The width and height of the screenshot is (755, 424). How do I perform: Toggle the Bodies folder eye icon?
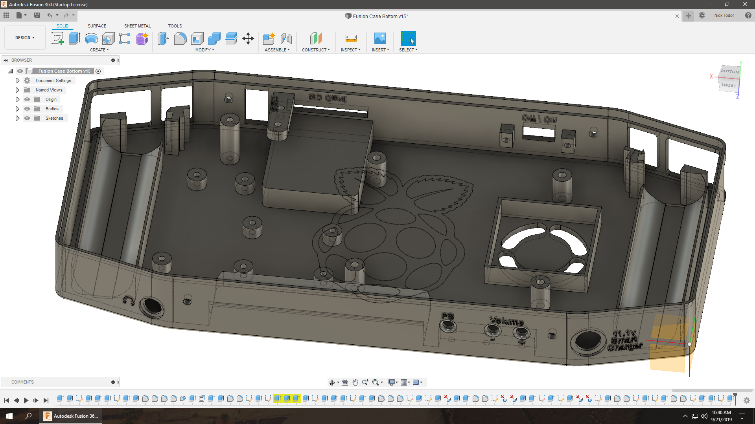point(27,109)
